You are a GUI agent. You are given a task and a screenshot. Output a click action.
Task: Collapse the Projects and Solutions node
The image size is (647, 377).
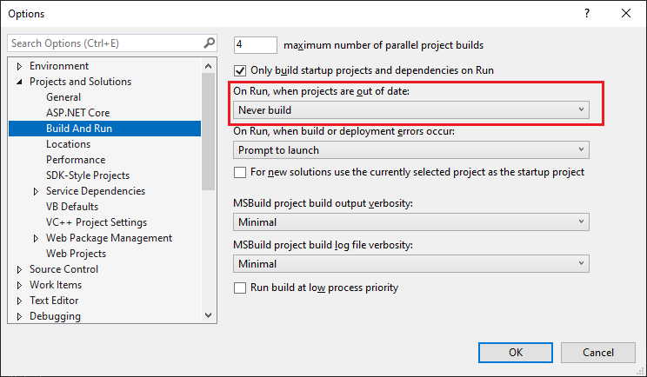coord(19,82)
